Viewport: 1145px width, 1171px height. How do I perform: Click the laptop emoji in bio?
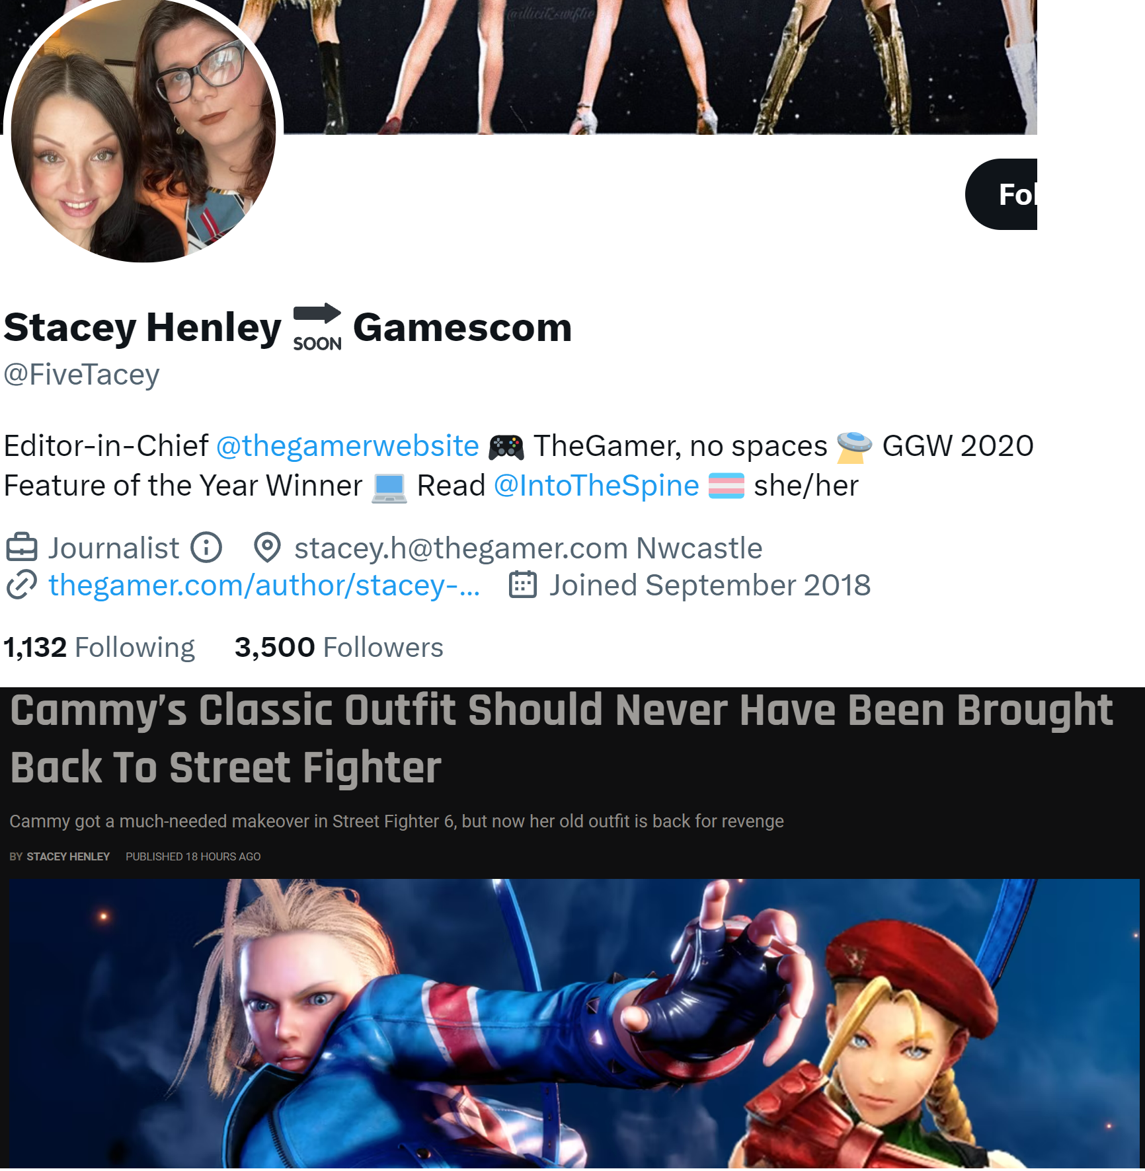pos(389,487)
